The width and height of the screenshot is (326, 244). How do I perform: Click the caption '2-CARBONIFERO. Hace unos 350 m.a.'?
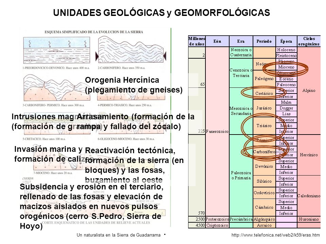[122, 68]
